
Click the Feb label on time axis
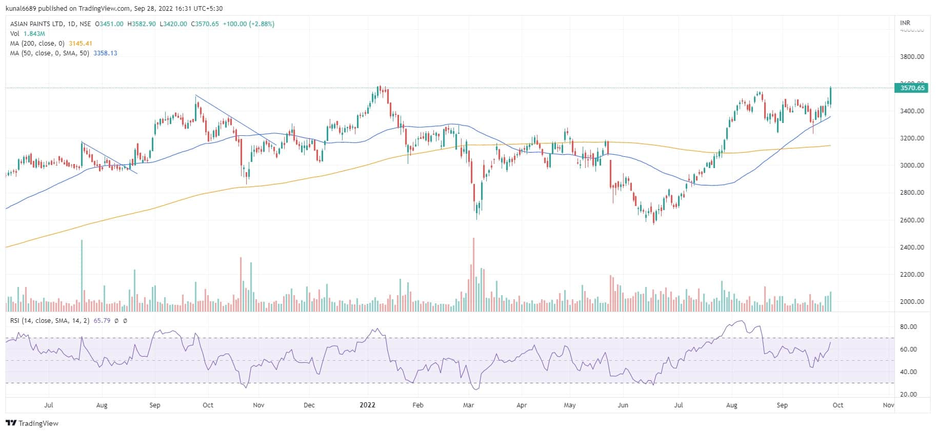pyautogui.click(x=418, y=405)
